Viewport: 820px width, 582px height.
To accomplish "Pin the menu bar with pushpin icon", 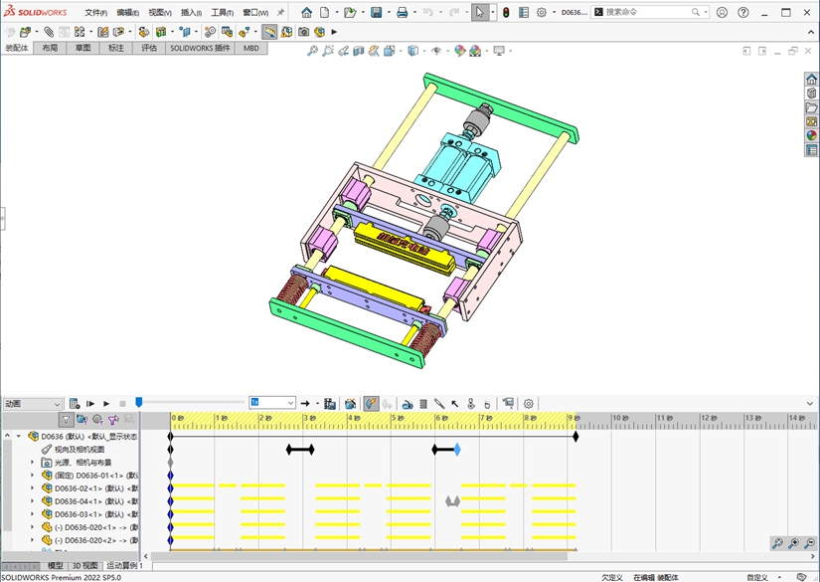I will [x=280, y=13].
